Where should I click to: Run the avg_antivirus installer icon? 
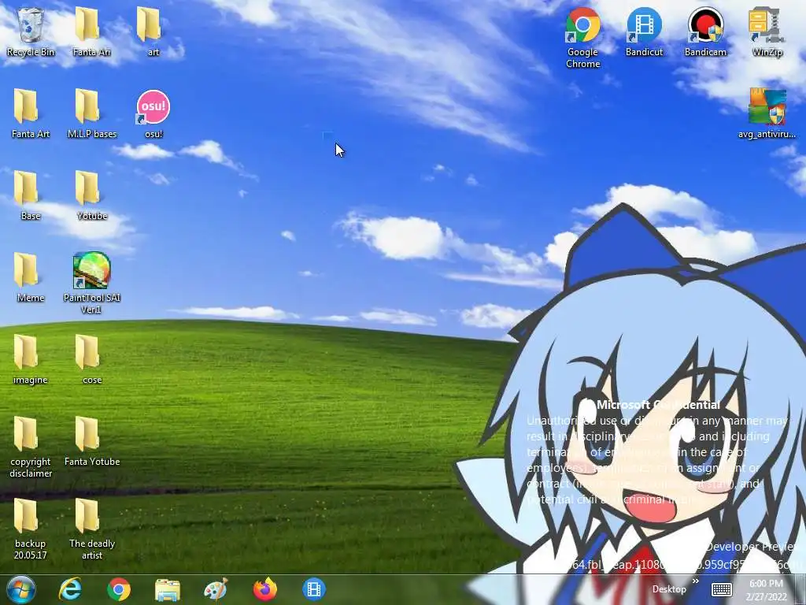[x=767, y=113]
